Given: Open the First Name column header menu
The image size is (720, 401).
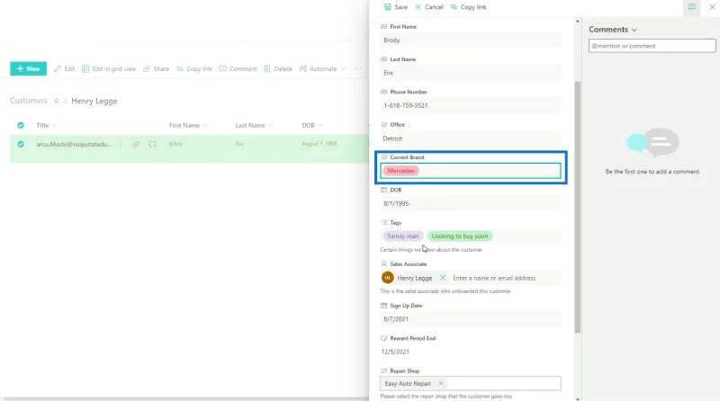Looking at the screenshot, I should [188, 125].
